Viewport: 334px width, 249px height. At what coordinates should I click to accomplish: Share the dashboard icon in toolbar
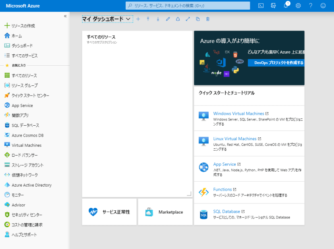[x=178, y=19]
